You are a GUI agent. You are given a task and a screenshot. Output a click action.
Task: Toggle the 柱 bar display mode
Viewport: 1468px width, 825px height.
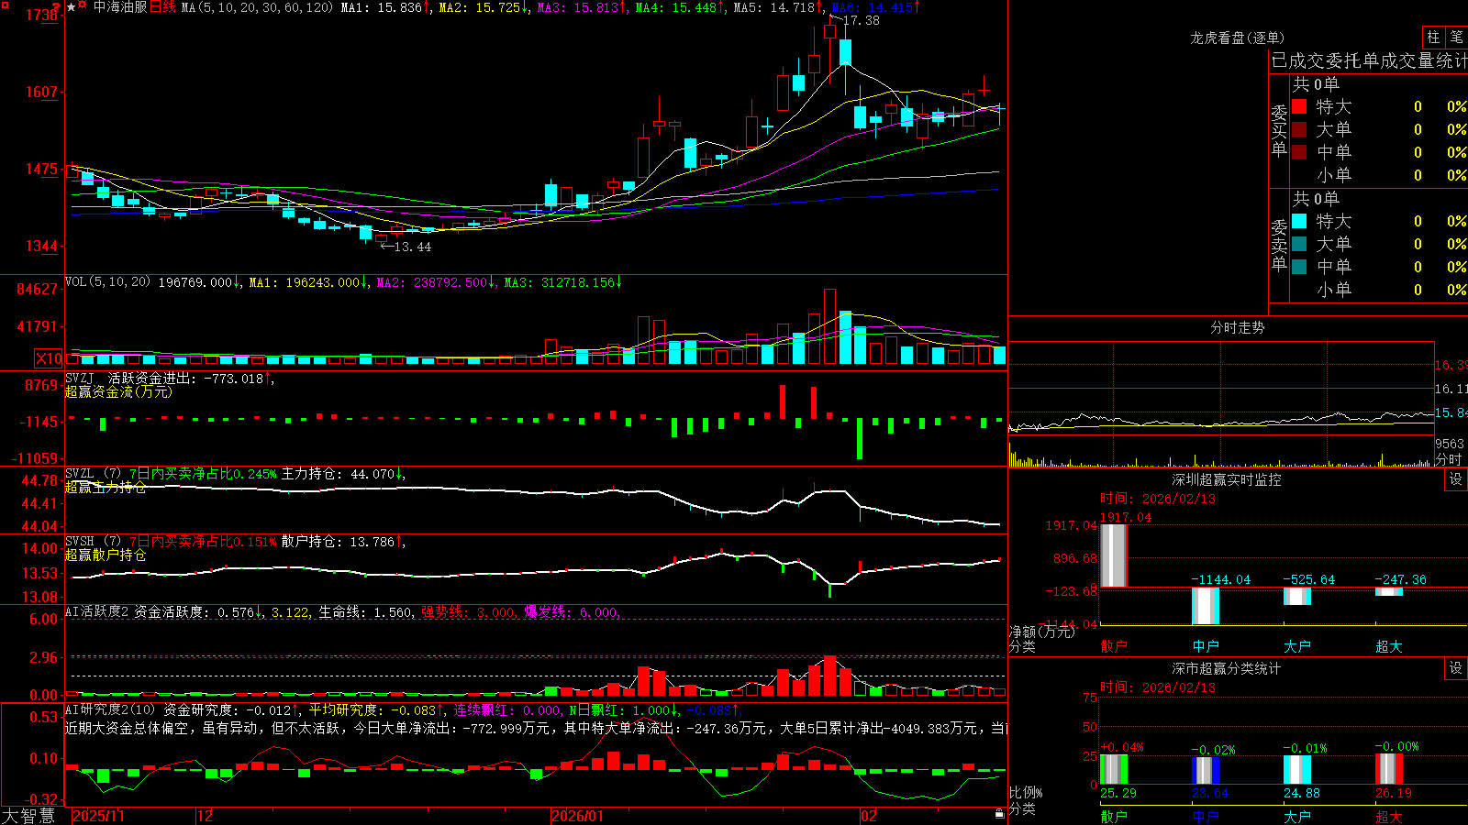pyautogui.click(x=1433, y=37)
